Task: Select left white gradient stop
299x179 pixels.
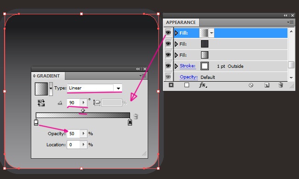Action: tap(36, 122)
